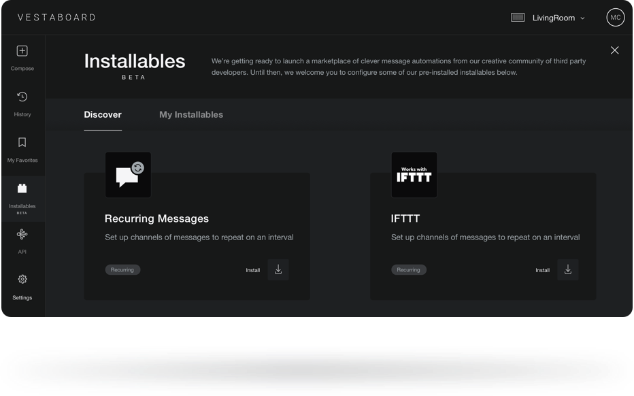This screenshot has height=396, width=634.
Task: Click the description under IFTTT title
Action: 485,237
